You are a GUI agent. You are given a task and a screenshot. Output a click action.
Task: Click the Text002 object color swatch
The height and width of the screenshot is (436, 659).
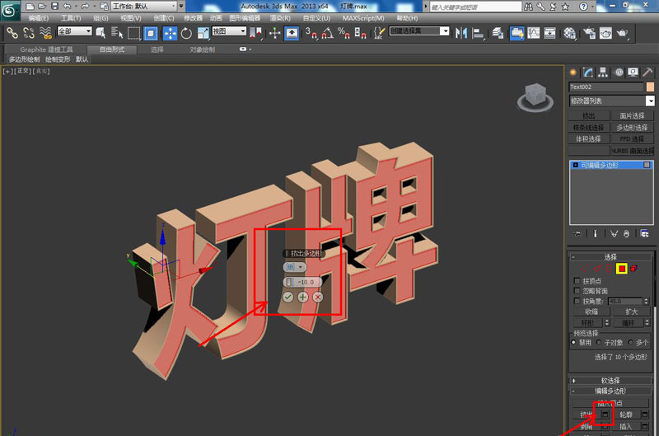coord(650,87)
